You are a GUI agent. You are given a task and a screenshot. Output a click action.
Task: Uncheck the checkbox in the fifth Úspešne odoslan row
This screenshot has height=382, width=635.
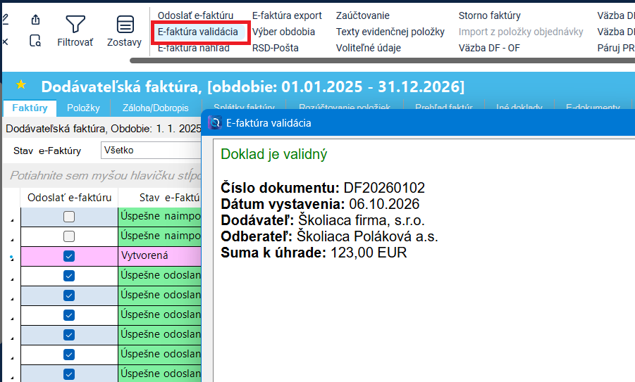69,355
